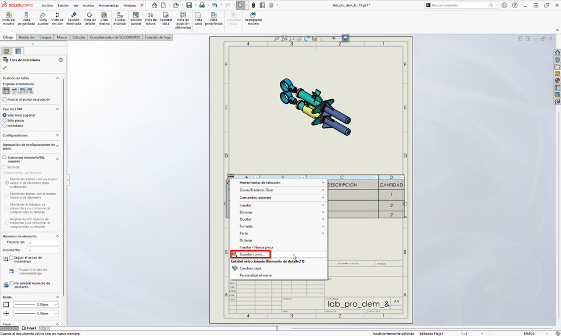The image size is (561, 336).
Task: Collapse the Números de elemento section
Action: pos(57,236)
